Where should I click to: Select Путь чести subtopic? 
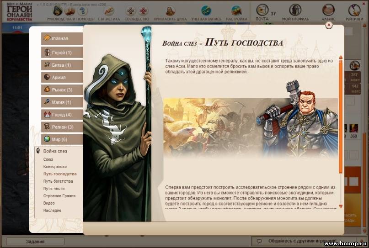(x=54, y=189)
